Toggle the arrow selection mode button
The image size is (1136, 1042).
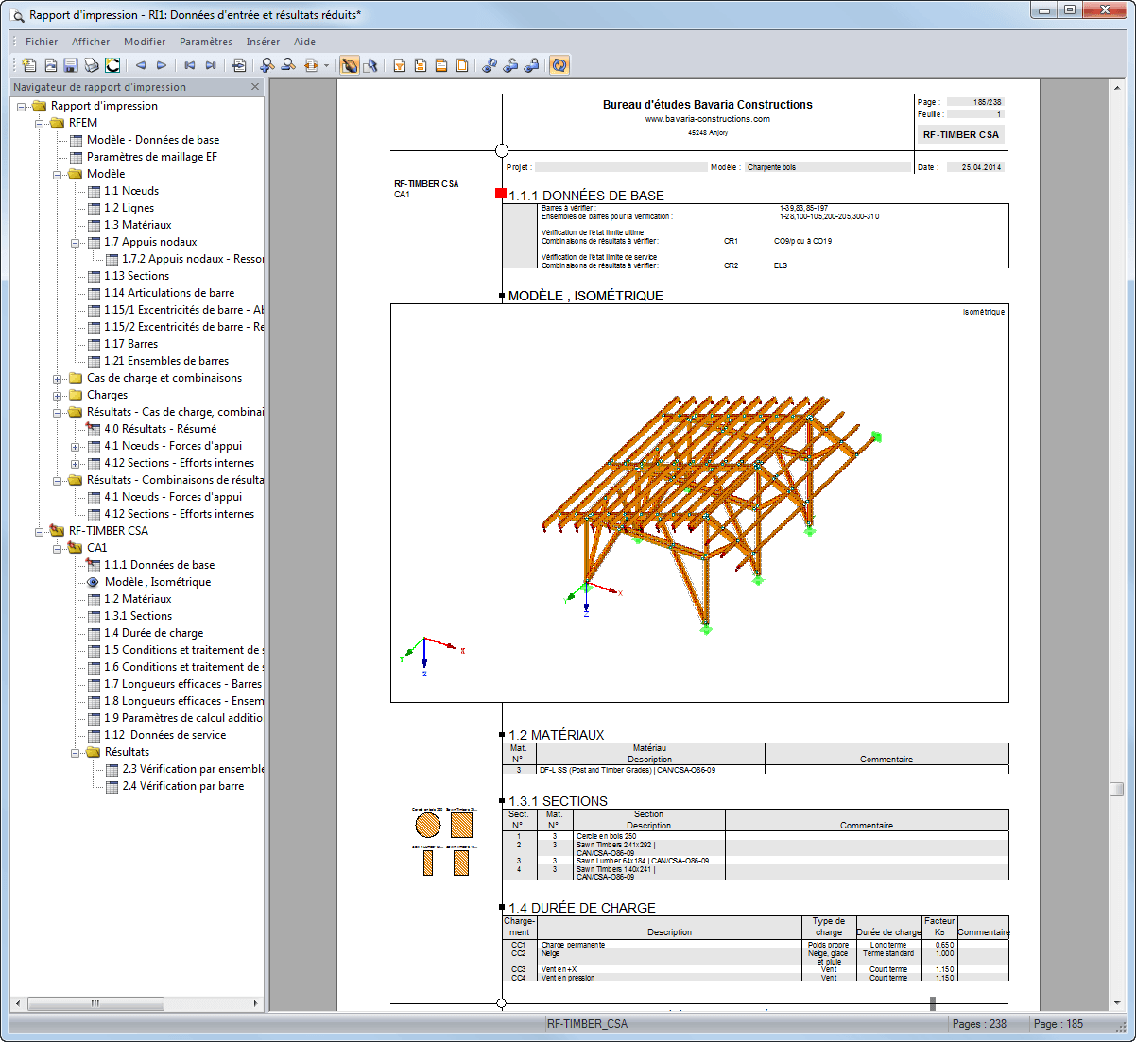click(370, 65)
